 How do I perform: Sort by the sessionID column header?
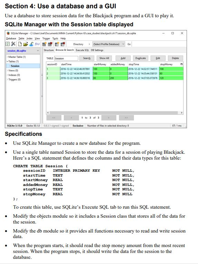(53, 64)
